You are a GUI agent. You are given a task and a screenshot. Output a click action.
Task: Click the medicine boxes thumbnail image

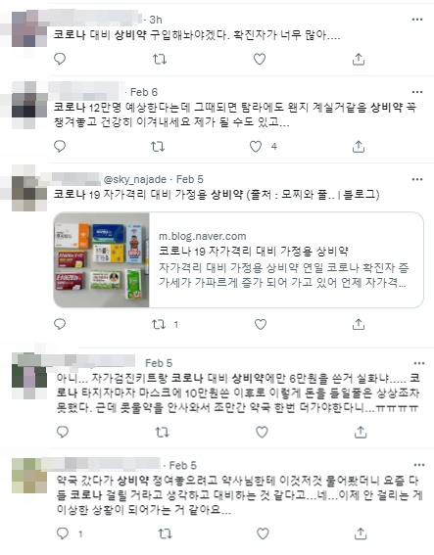click(101, 259)
